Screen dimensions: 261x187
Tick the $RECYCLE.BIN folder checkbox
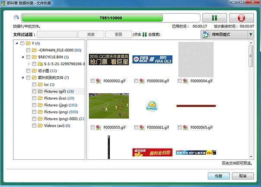point(28,57)
